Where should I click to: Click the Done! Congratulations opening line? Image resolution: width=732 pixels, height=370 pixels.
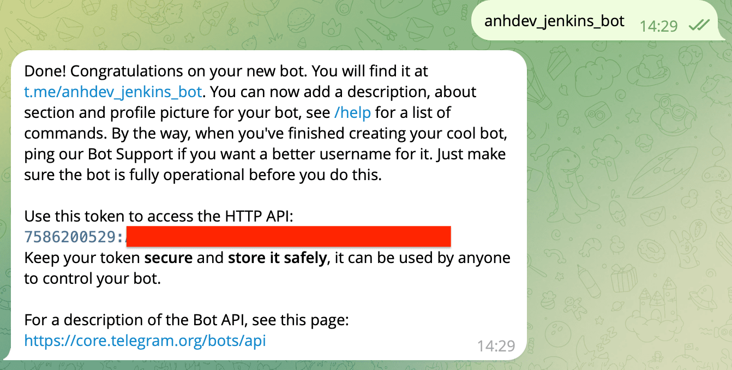tap(226, 71)
